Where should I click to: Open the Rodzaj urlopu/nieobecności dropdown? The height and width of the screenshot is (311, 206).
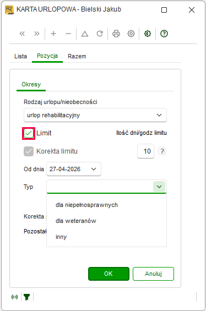[x=95, y=115]
